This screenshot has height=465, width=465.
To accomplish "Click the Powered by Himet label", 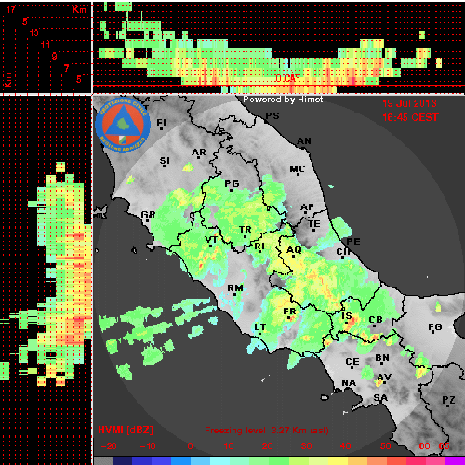I will point(283,100).
